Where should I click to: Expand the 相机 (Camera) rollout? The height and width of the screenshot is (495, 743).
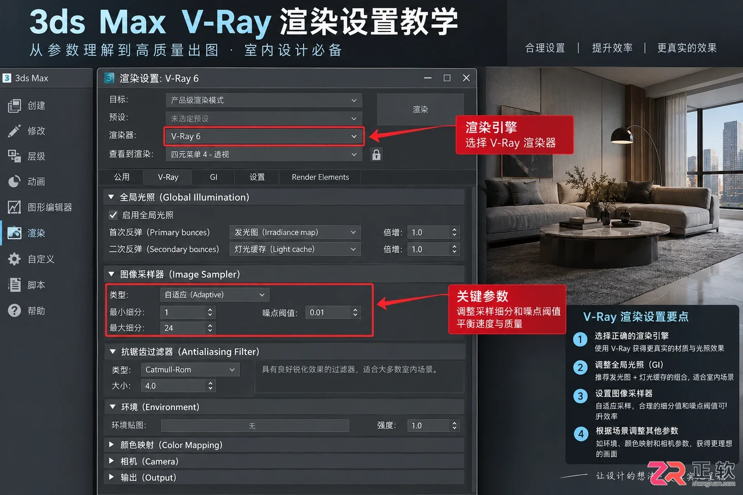[x=111, y=461]
